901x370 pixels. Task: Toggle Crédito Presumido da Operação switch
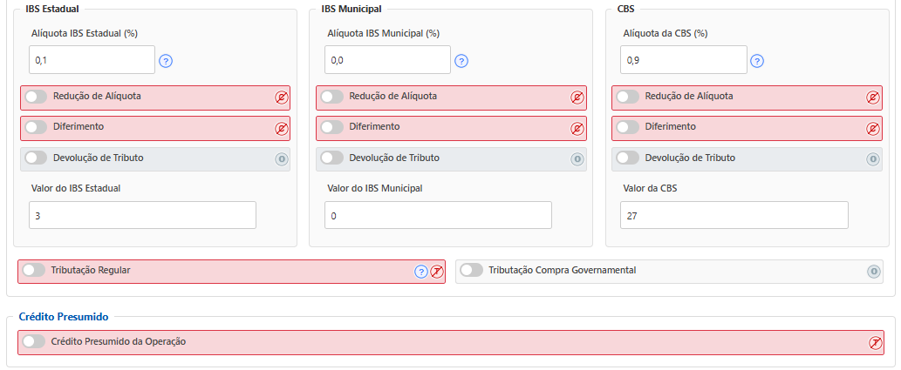[x=34, y=342]
